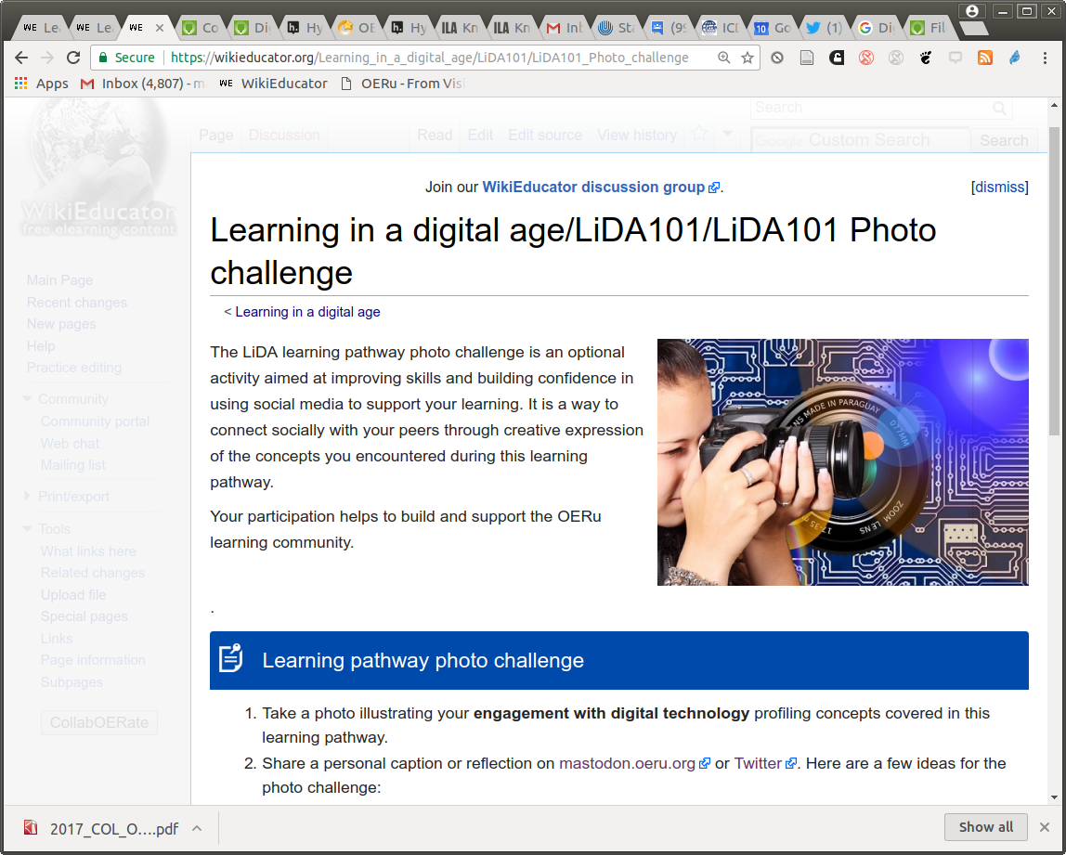The image size is (1066, 855).
Task: Open the WikiEducator discussion group link
Action: [x=593, y=187]
